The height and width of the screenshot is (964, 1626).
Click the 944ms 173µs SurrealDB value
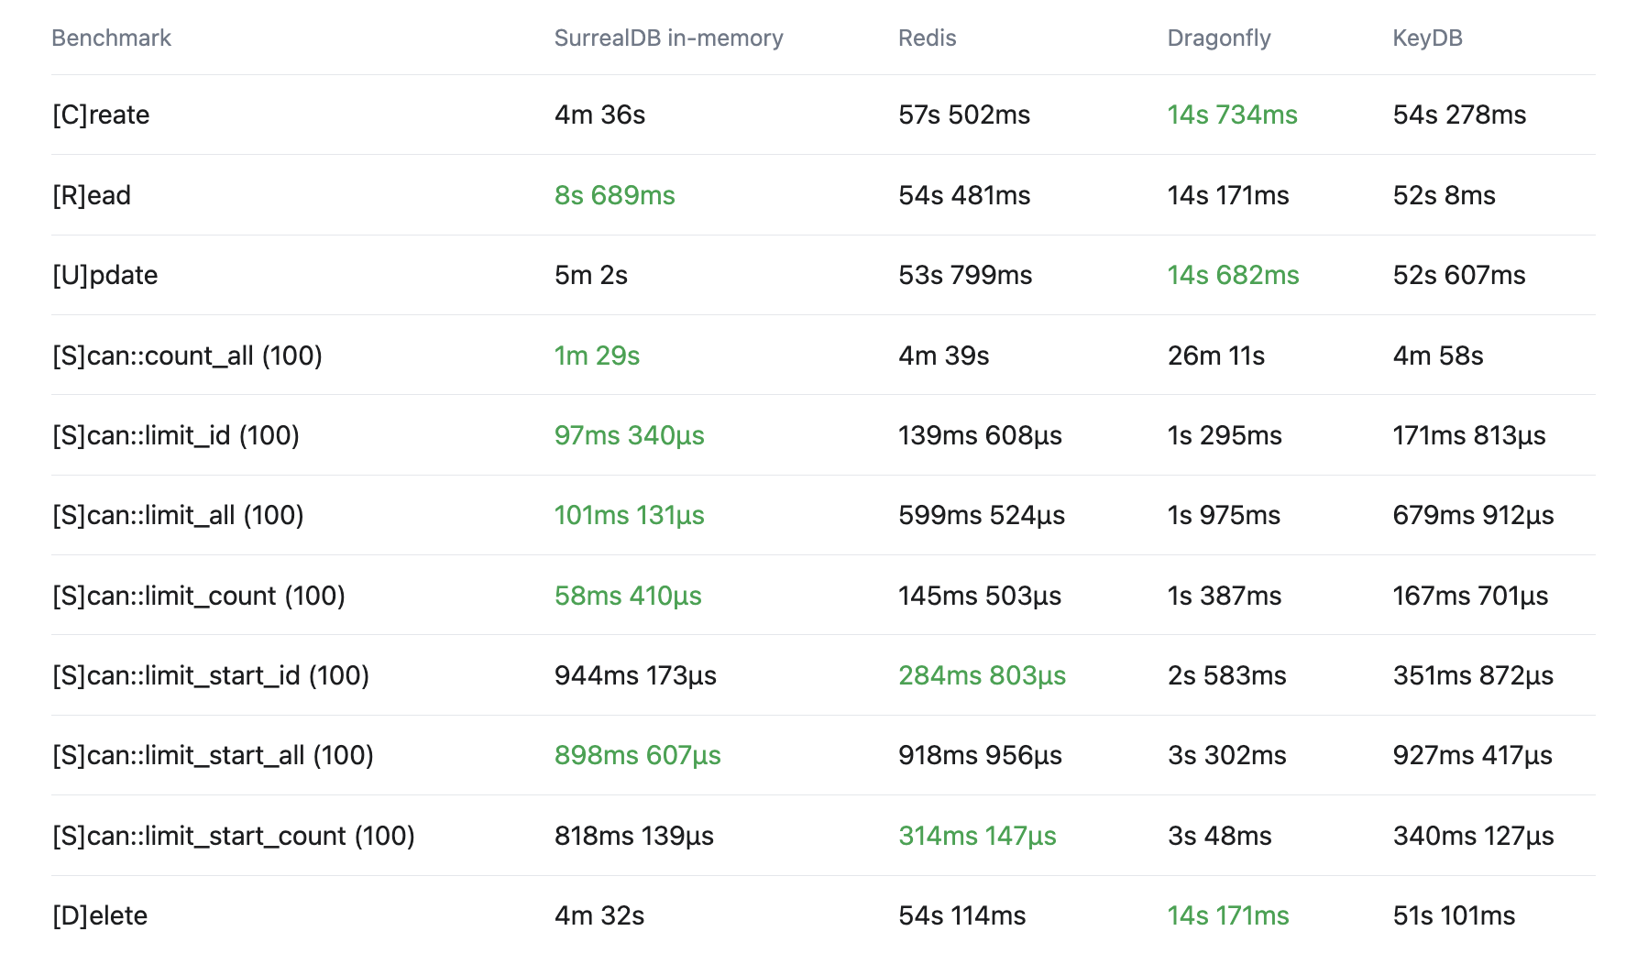point(635,675)
